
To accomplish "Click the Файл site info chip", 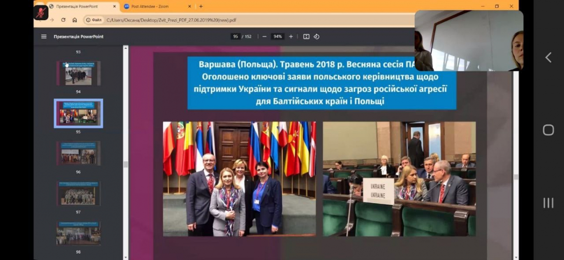I will click(x=94, y=20).
